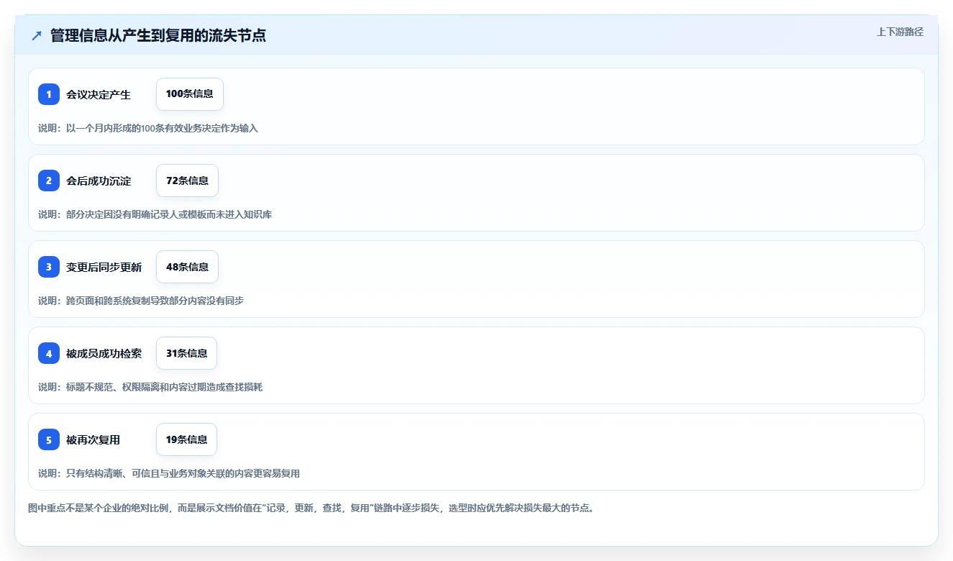Select the 31条信息 value pill
Image resolution: width=953 pixels, height=561 pixels.
point(186,353)
